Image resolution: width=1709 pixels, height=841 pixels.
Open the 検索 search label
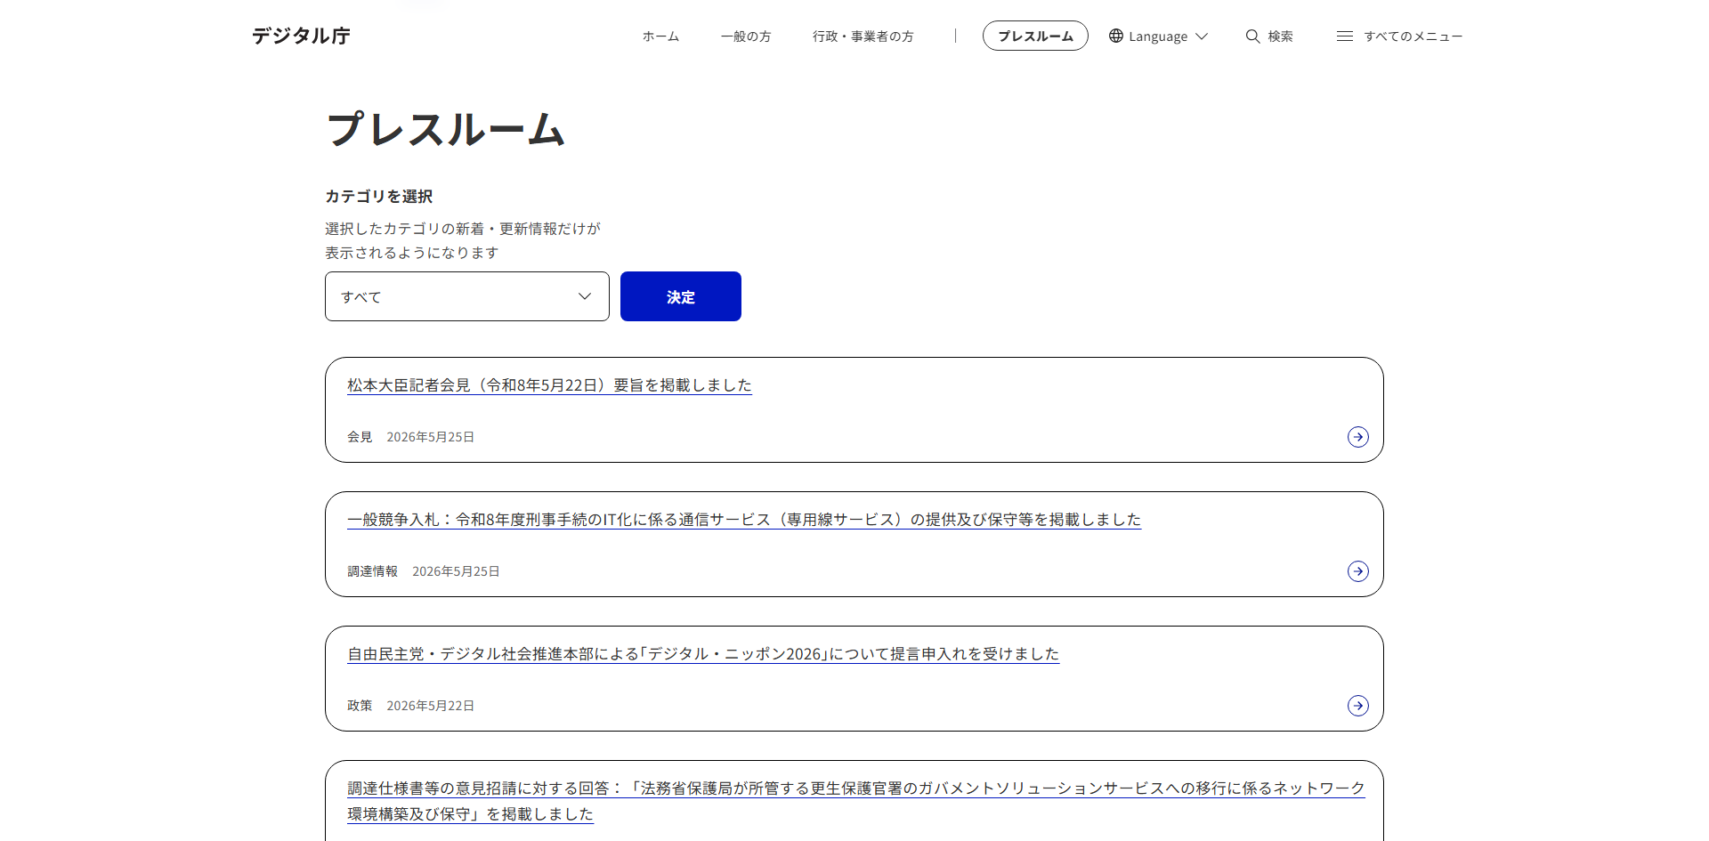tap(1280, 36)
